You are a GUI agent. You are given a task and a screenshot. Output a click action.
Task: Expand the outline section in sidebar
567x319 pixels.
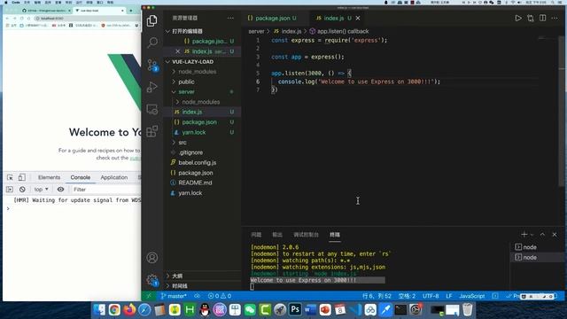coord(203,276)
